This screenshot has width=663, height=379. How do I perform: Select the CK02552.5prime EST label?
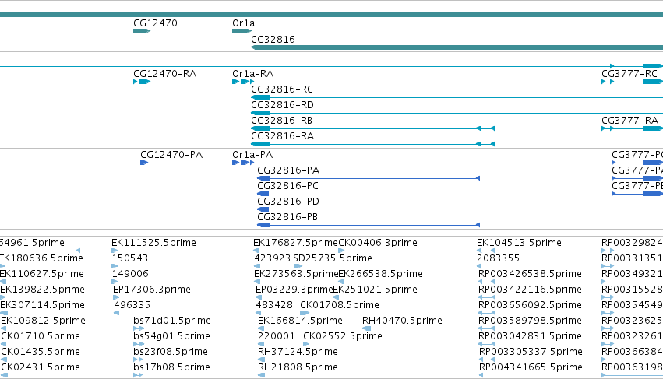[x=343, y=337]
